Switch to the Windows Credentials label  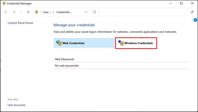tap(138, 43)
